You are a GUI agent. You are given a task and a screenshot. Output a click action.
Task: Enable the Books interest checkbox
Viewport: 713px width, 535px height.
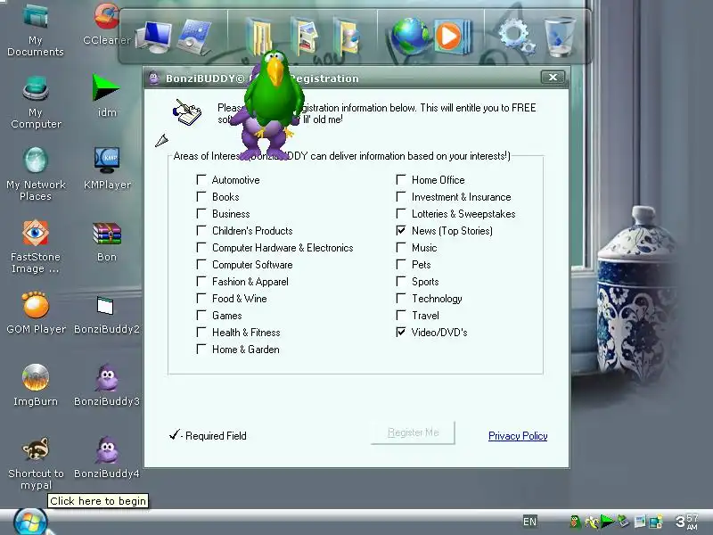201,196
